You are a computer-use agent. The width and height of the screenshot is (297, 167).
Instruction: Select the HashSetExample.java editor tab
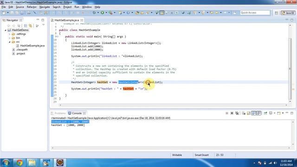pos(67,20)
